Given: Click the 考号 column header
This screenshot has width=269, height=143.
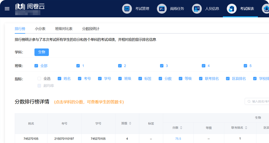Looking at the screenshot, I should pyautogui.click(x=64, y=123).
